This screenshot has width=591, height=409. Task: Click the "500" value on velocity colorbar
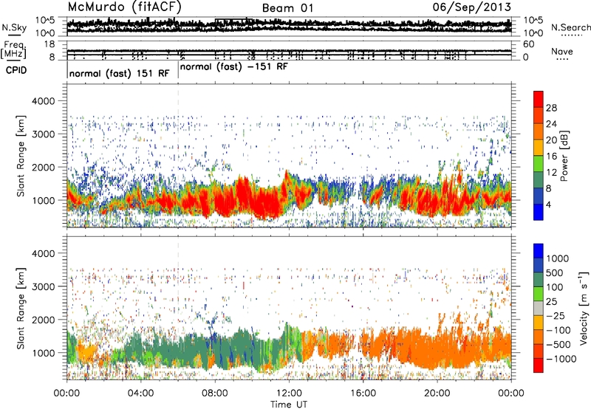pyautogui.click(x=555, y=272)
